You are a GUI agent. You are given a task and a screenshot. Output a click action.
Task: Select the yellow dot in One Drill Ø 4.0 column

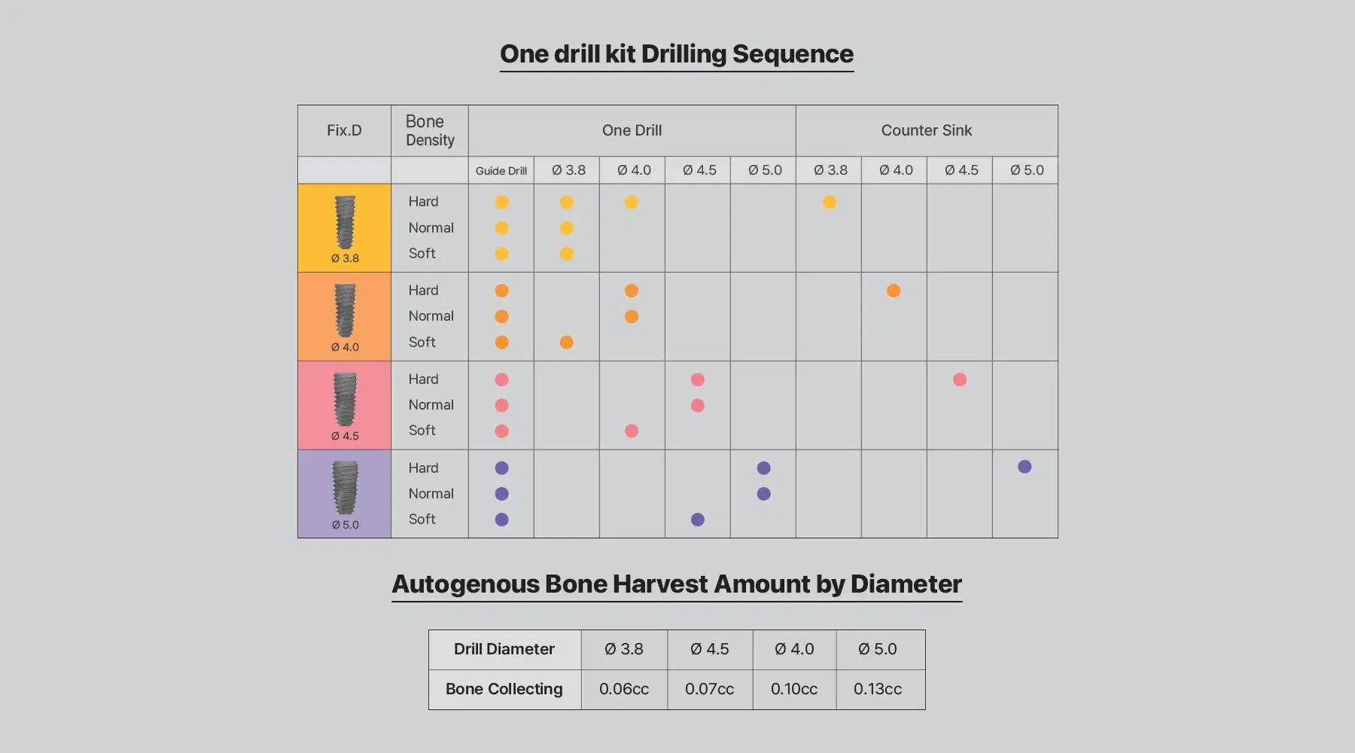pyautogui.click(x=632, y=202)
